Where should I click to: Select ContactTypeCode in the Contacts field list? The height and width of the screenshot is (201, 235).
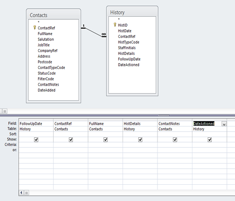[51, 67]
